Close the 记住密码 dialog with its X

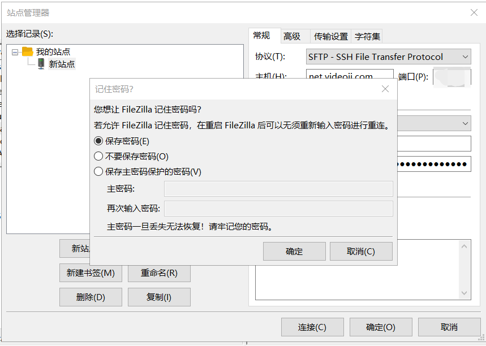tap(385, 89)
